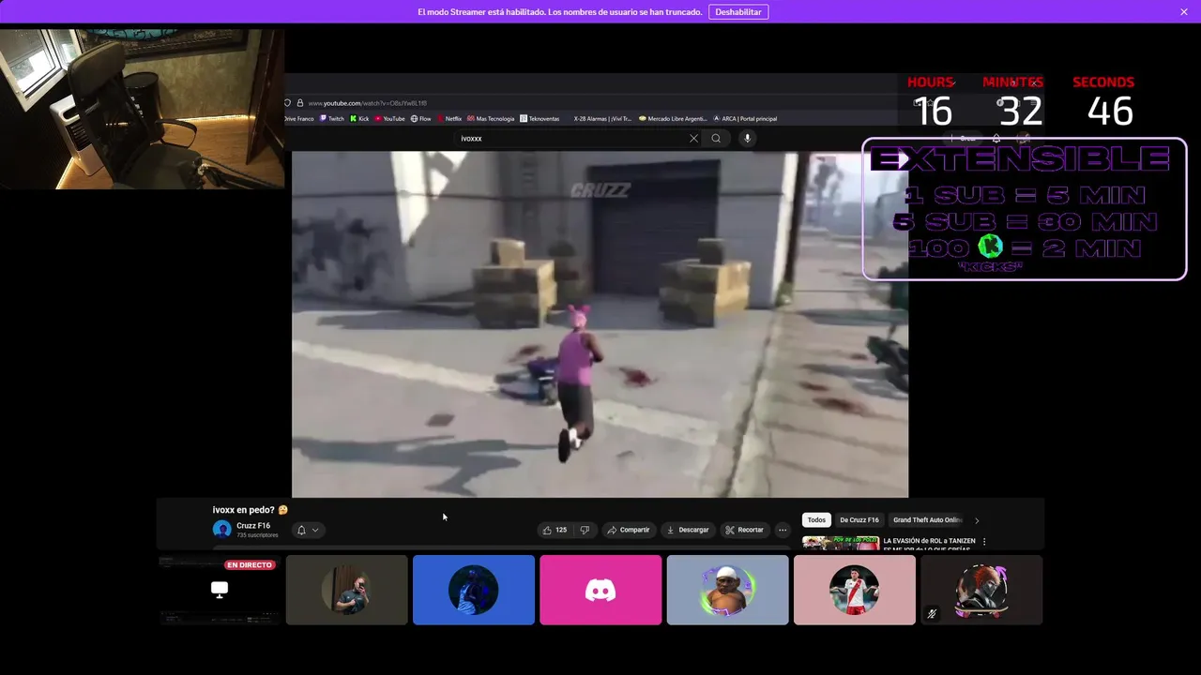This screenshot has width=1201, height=675.
Task: Select the EN DIRECTO screen share tile
Action: click(220, 590)
